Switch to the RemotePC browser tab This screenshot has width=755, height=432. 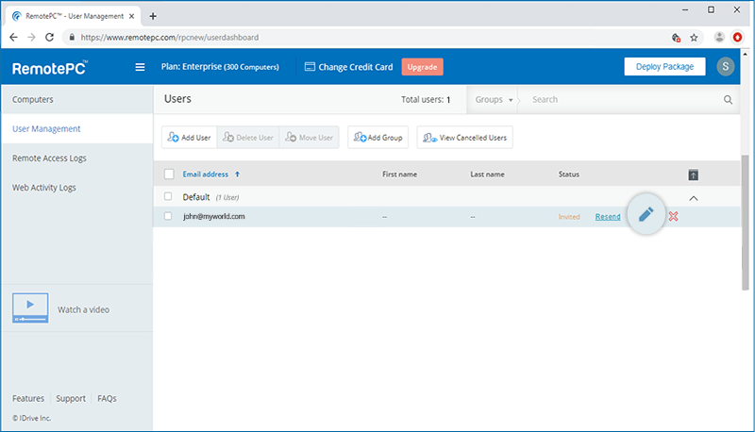(x=75, y=16)
